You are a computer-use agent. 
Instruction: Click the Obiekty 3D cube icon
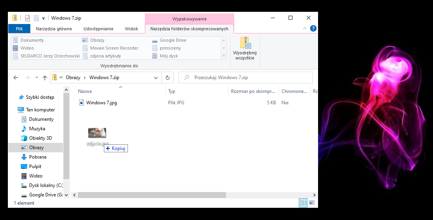24,138
